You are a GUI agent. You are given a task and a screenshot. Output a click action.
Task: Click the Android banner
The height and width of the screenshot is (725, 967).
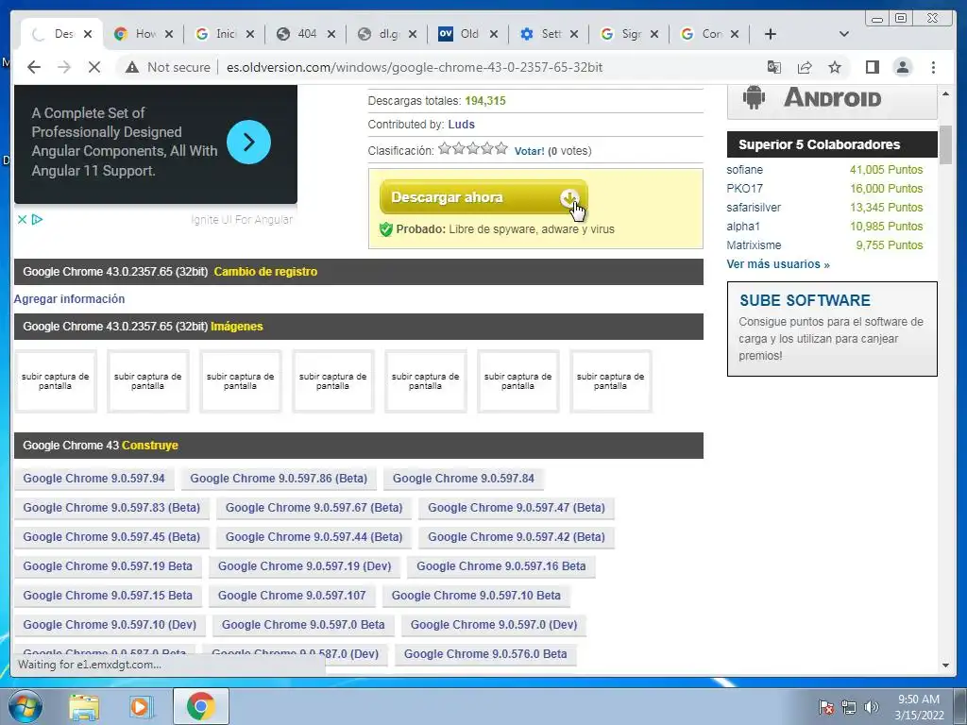point(832,100)
